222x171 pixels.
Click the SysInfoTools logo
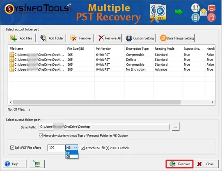click(38, 9)
